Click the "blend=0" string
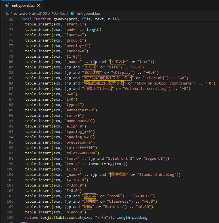219x223 pixels. 74,212
